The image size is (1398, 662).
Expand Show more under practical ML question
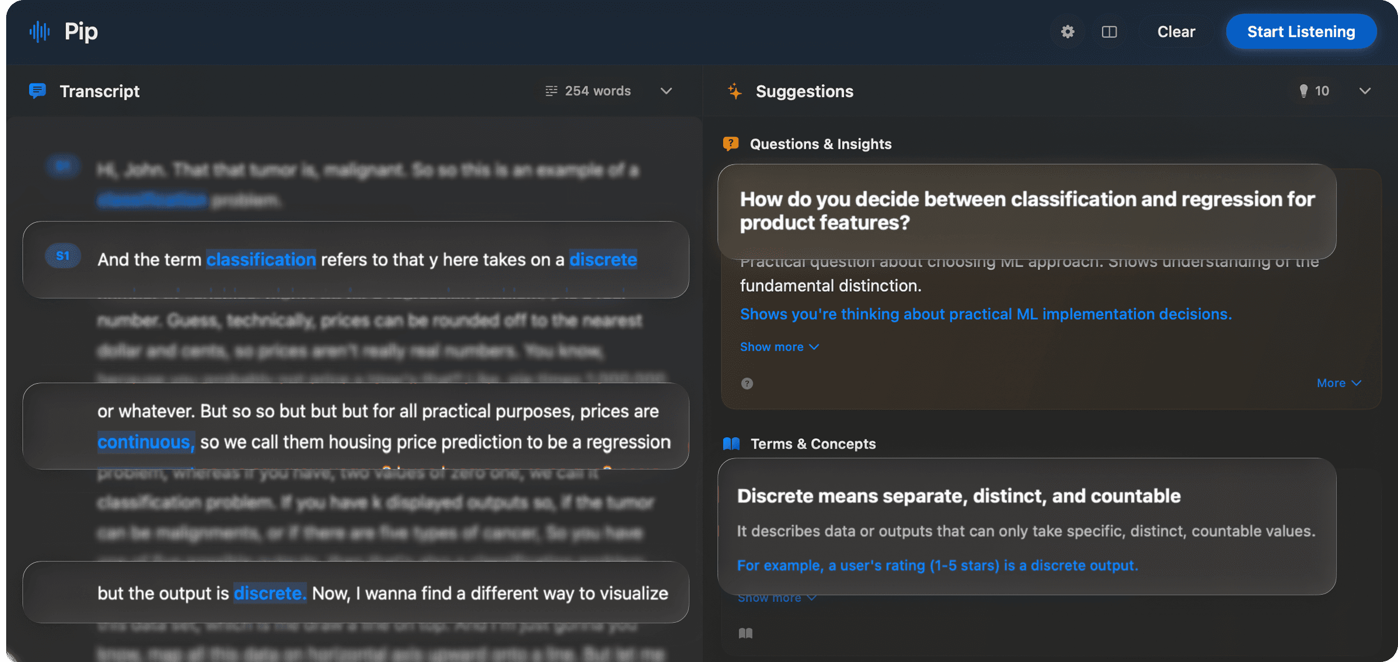779,347
